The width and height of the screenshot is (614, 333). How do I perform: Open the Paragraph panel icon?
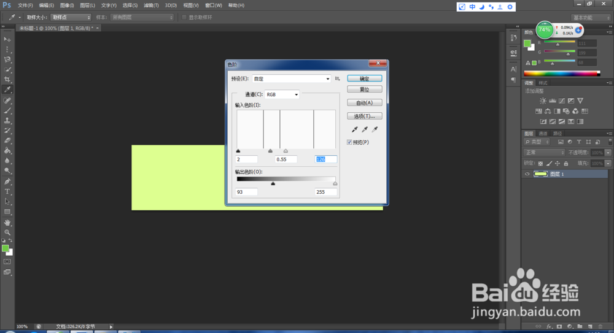[513, 80]
